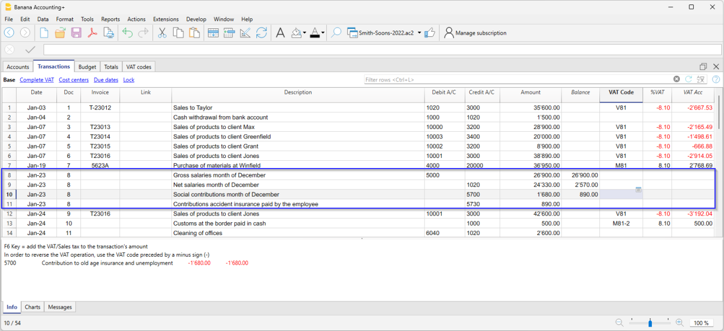Expand the fill color dropdown arrow
Image resolution: width=724 pixels, height=331 pixels.
click(304, 33)
